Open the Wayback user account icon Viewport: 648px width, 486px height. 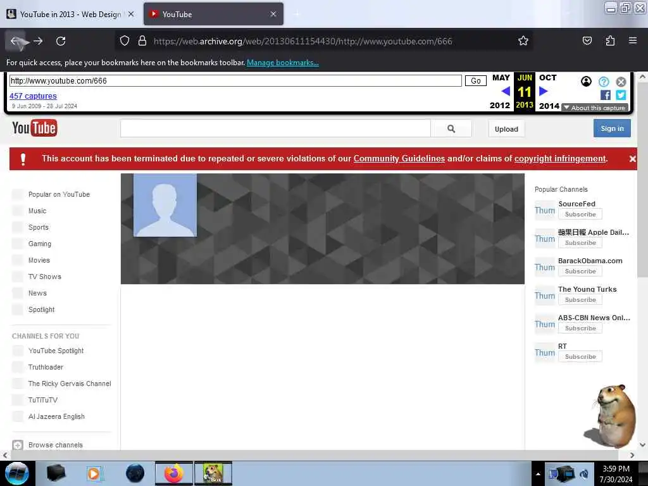pyautogui.click(x=586, y=82)
